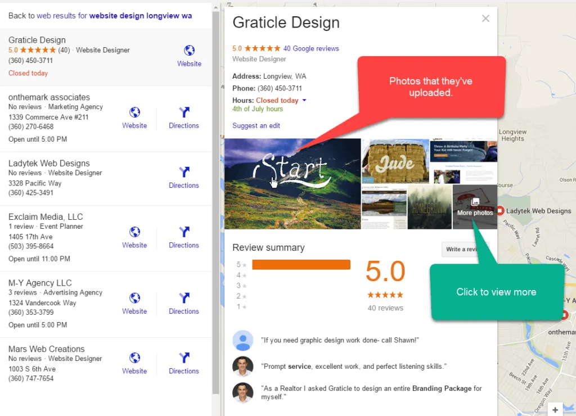Select the Graticle Design listing title
Viewport: 576px width, 416px height.
point(37,40)
